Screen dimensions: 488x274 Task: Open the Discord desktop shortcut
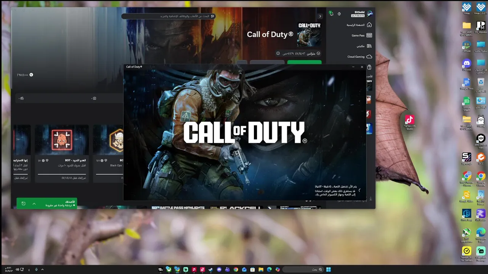pos(467,65)
